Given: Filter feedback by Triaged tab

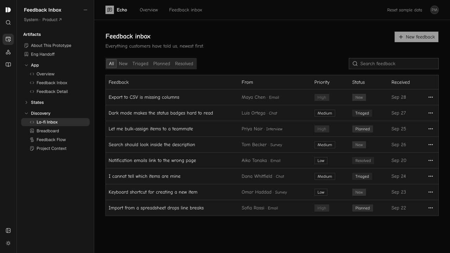Looking at the screenshot, I should tap(140, 64).
